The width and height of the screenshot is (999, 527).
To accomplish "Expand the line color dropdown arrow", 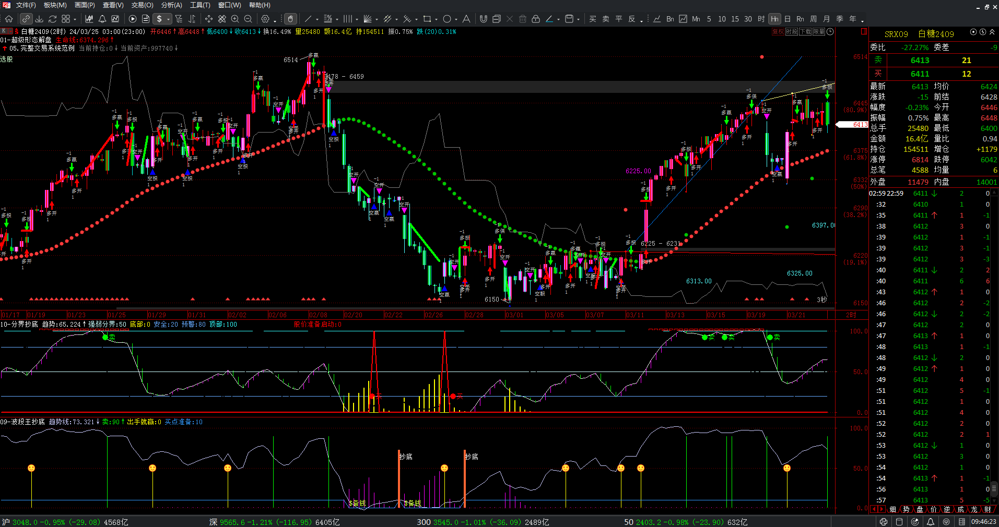I will tap(558, 20).
